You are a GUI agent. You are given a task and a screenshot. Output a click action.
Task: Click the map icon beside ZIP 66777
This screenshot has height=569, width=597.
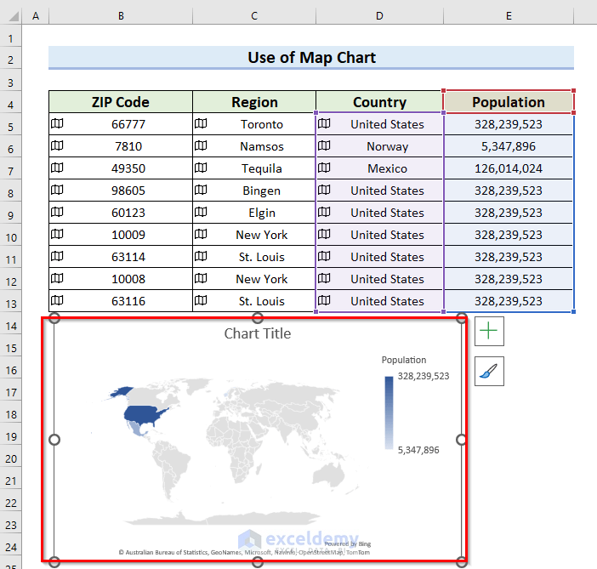(57, 124)
